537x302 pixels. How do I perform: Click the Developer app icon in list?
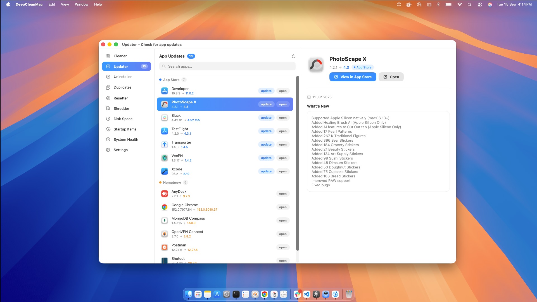click(165, 91)
